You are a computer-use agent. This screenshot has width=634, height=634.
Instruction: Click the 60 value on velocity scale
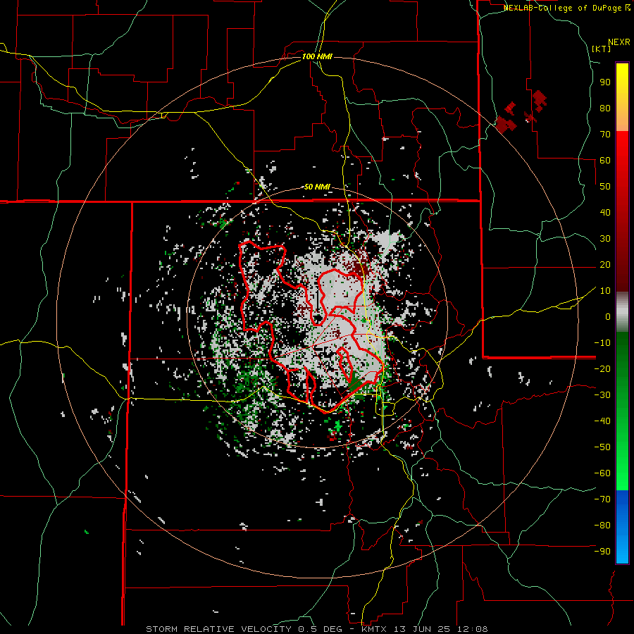(x=605, y=160)
